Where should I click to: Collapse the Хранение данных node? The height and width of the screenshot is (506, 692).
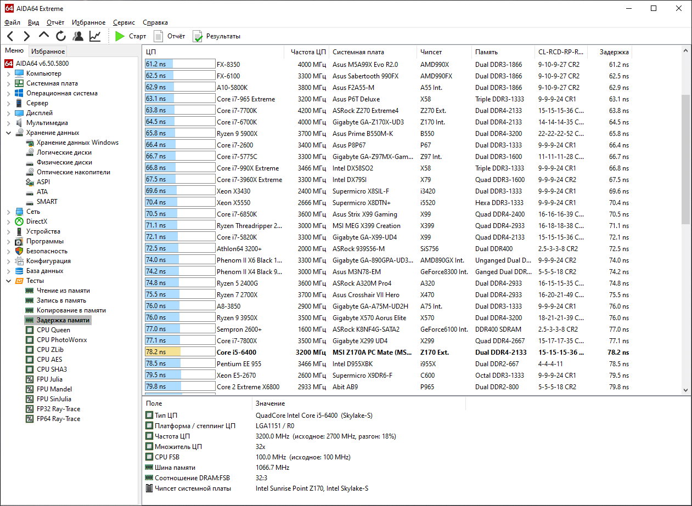coord(8,133)
